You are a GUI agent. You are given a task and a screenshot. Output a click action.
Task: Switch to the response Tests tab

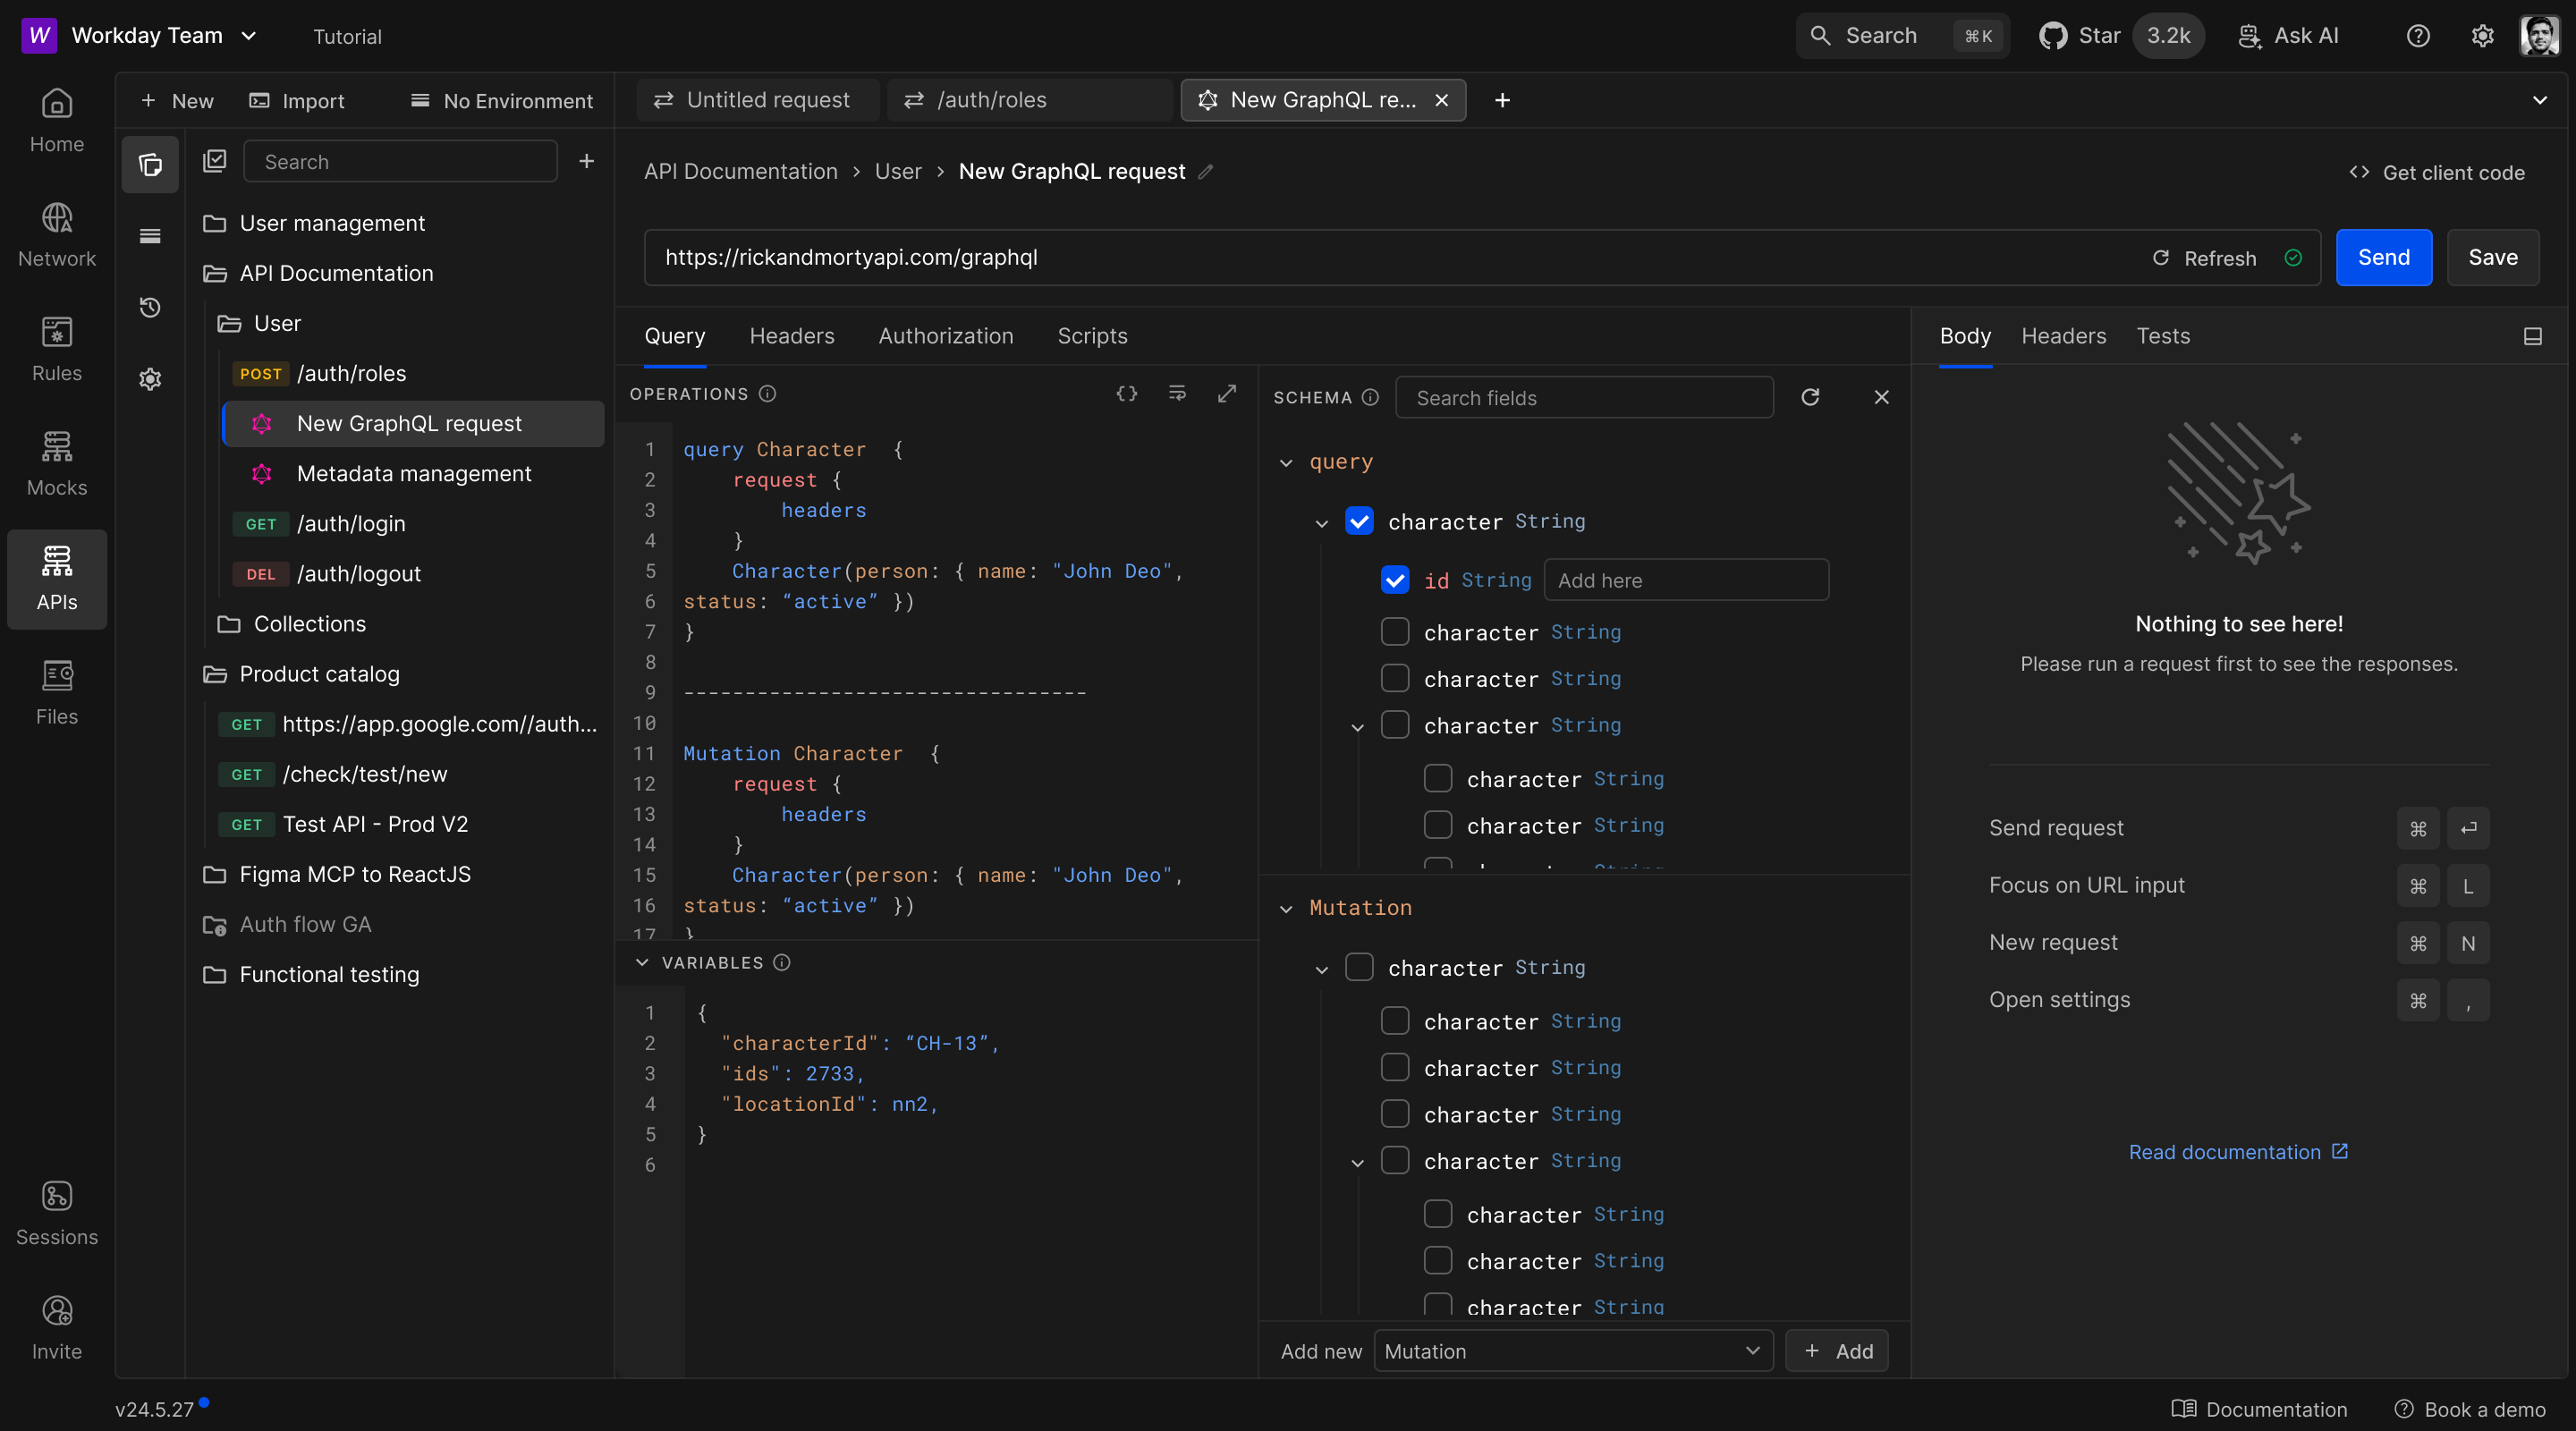(x=2163, y=336)
